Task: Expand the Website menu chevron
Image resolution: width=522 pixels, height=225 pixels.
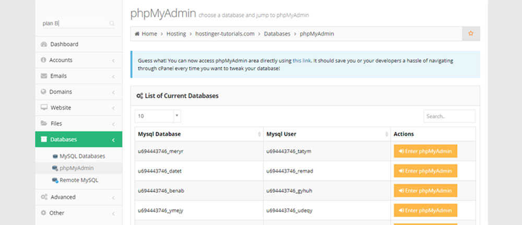Action: pos(113,108)
